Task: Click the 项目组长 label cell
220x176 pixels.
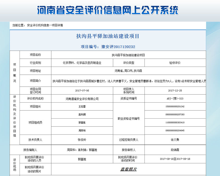Action: (35, 107)
